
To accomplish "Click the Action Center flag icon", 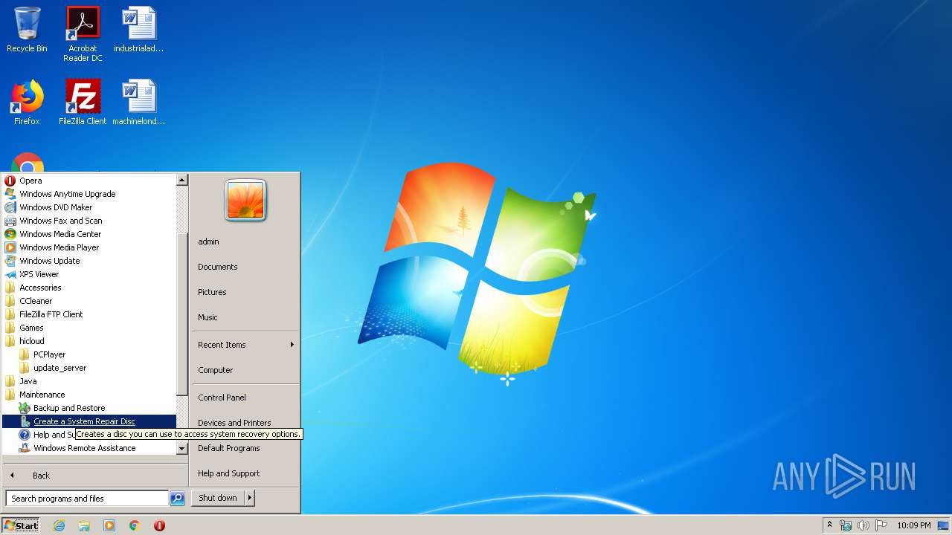I will point(881,525).
